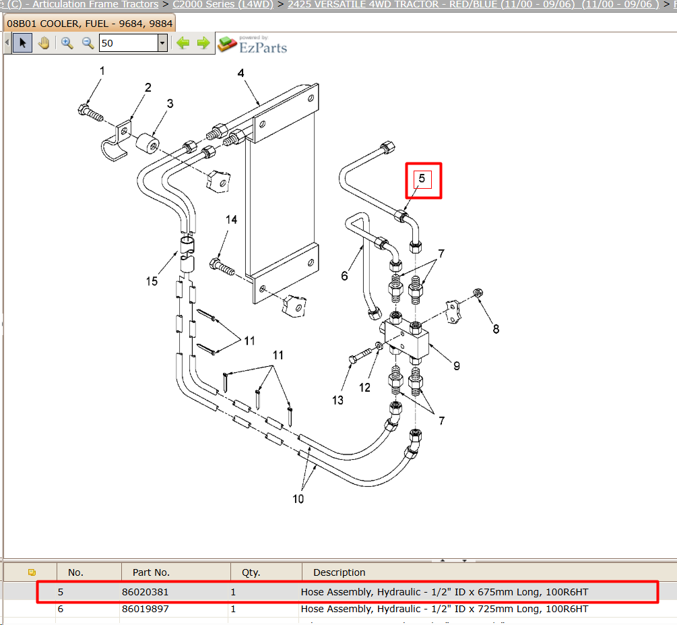
Task: Open C2000 Series (L4WD) breadcrumb link
Action: tap(223, 5)
